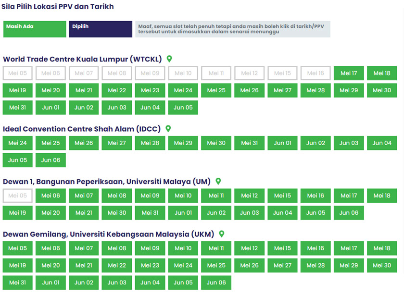Select Mei 17 under World Trade Centre KL

tap(349, 74)
